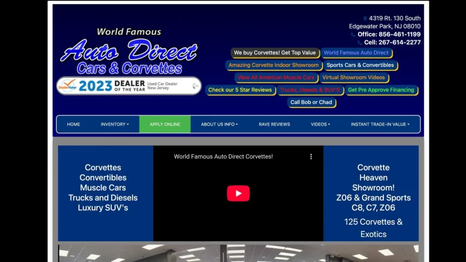Click the Trucks and Diesels text
466x262 pixels.
click(103, 198)
